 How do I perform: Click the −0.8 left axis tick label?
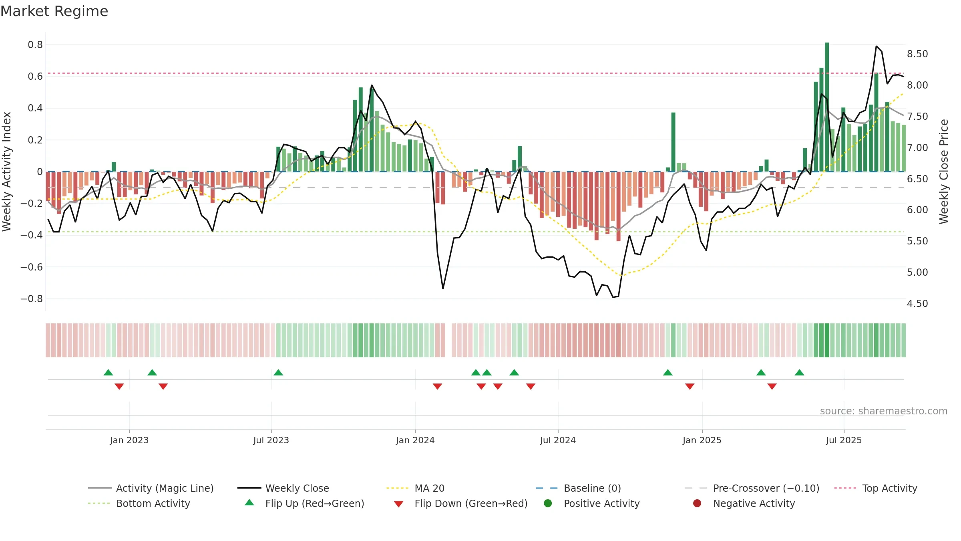pos(32,299)
